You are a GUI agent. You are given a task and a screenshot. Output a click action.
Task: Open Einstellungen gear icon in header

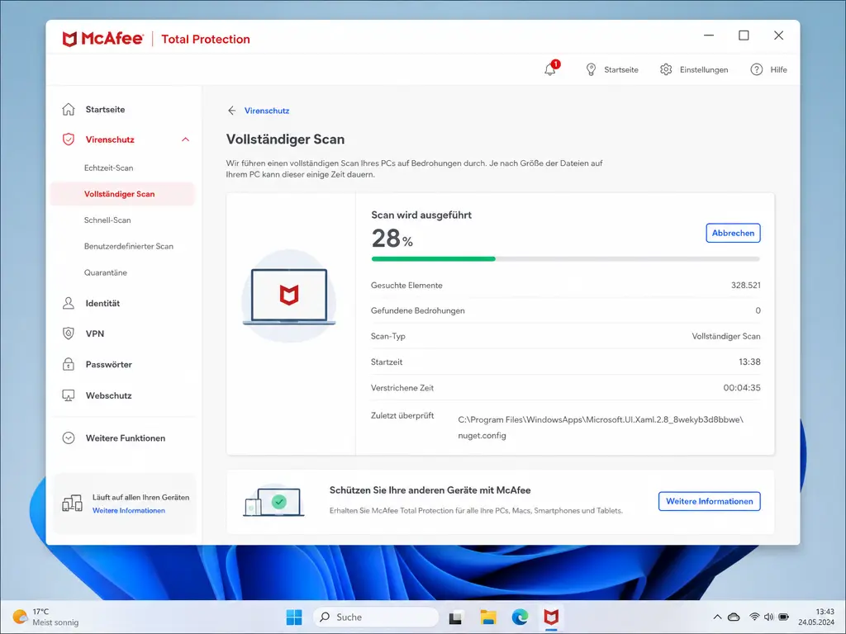click(666, 69)
